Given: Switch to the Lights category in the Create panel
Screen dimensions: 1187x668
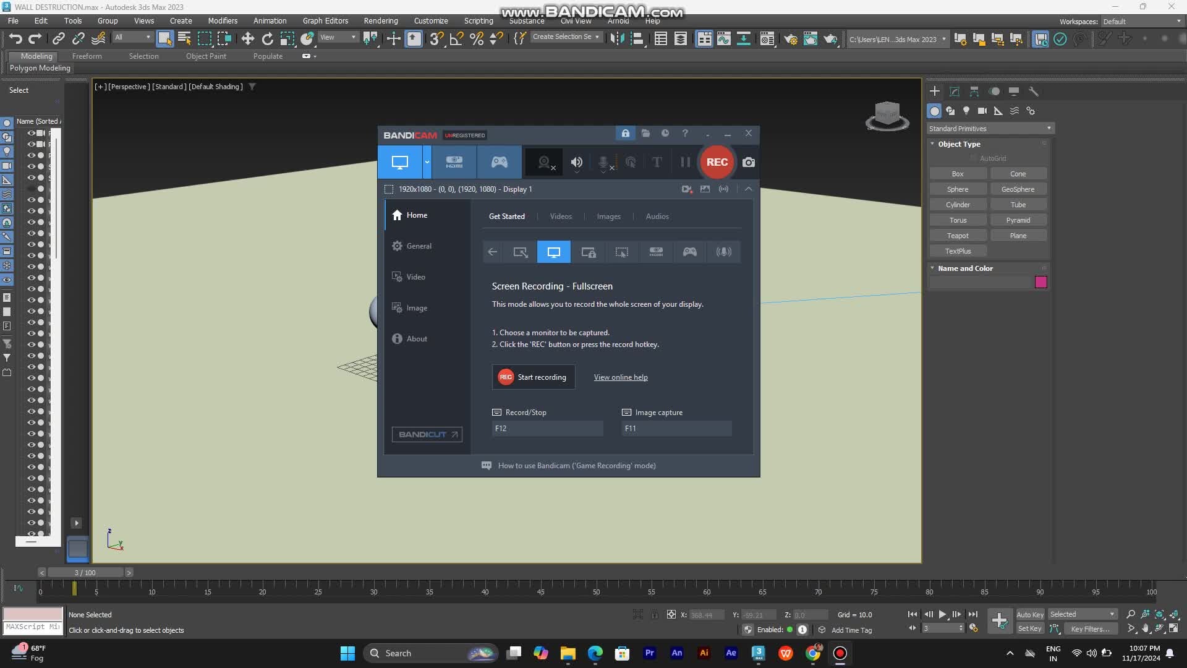Looking at the screenshot, I should point(967,111).
